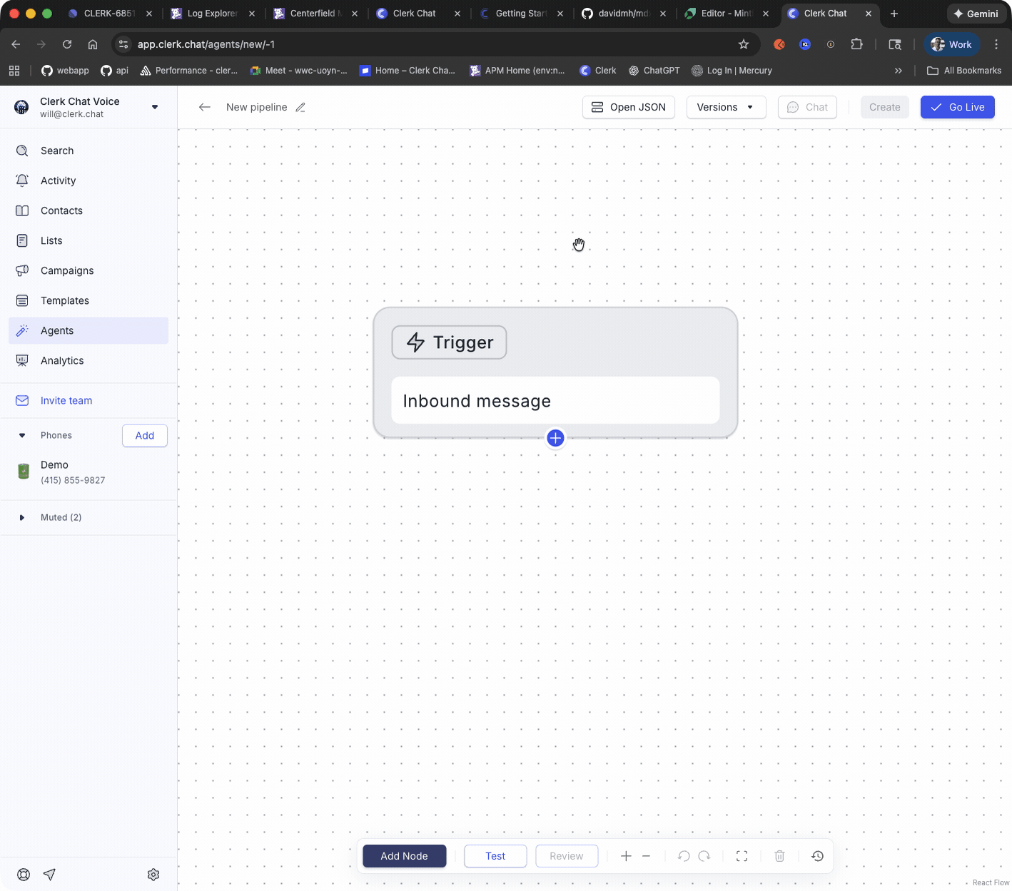Zoom in on the canvas

pos(626,856)
